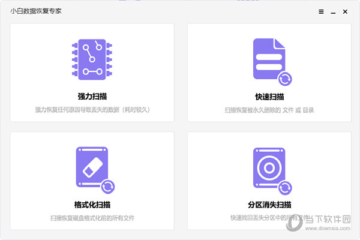Click the hard disk 分区消失扫描 icon
The width and height of the screenshot is (360, 240).
click(272, 170)
